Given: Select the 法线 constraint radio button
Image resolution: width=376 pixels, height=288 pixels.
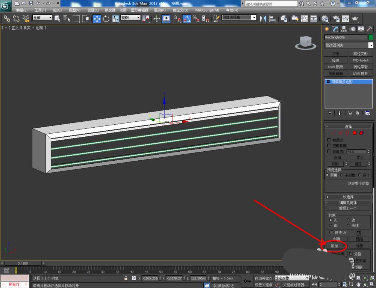Looking at the screenshot, I should point(348,226).
